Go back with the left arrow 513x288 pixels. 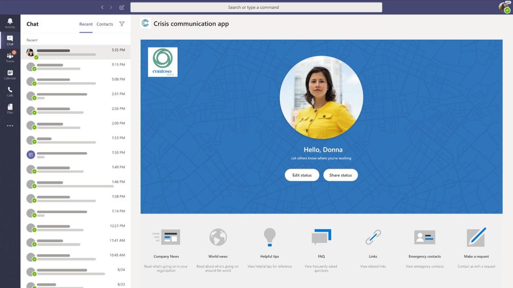tap(102, 7)
